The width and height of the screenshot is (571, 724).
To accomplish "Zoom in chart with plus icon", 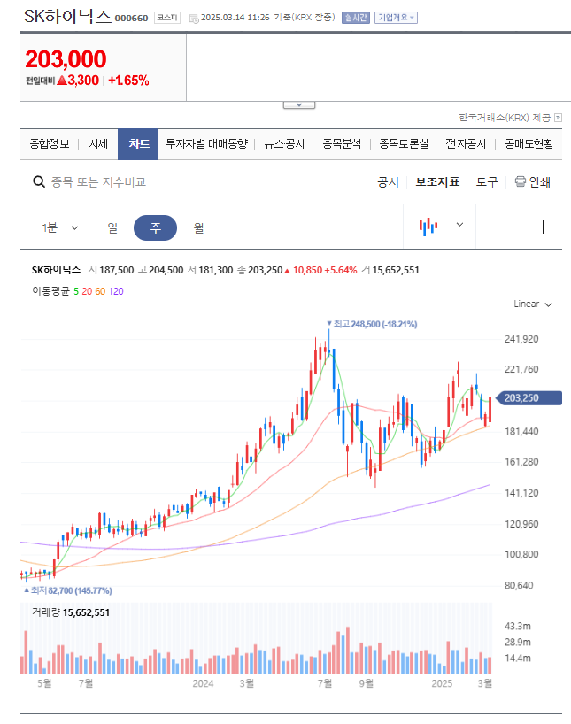I will pyautogui.click(x=543, y=227).
